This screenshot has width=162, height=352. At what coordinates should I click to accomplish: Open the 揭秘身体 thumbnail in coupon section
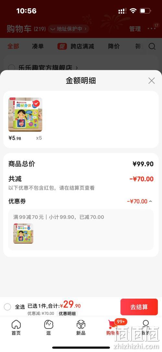coord(23,234)
